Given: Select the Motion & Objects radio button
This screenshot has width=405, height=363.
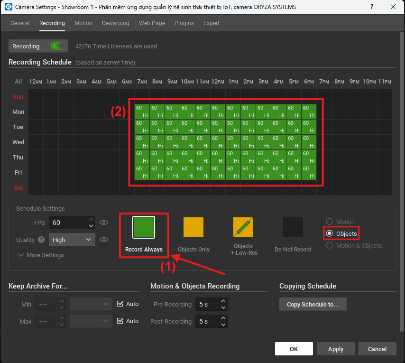Looking at the screenshot, I should coord(329,245).
